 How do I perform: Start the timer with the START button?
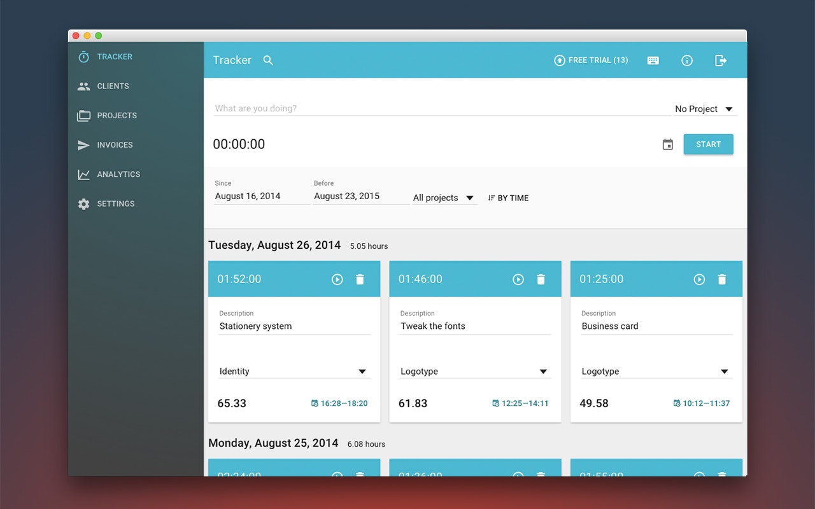tap(709, 144)
